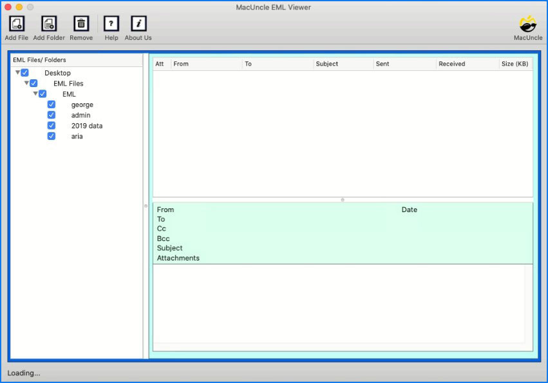
Task: Click the Loading progress status text
Action: pos(23,373)
